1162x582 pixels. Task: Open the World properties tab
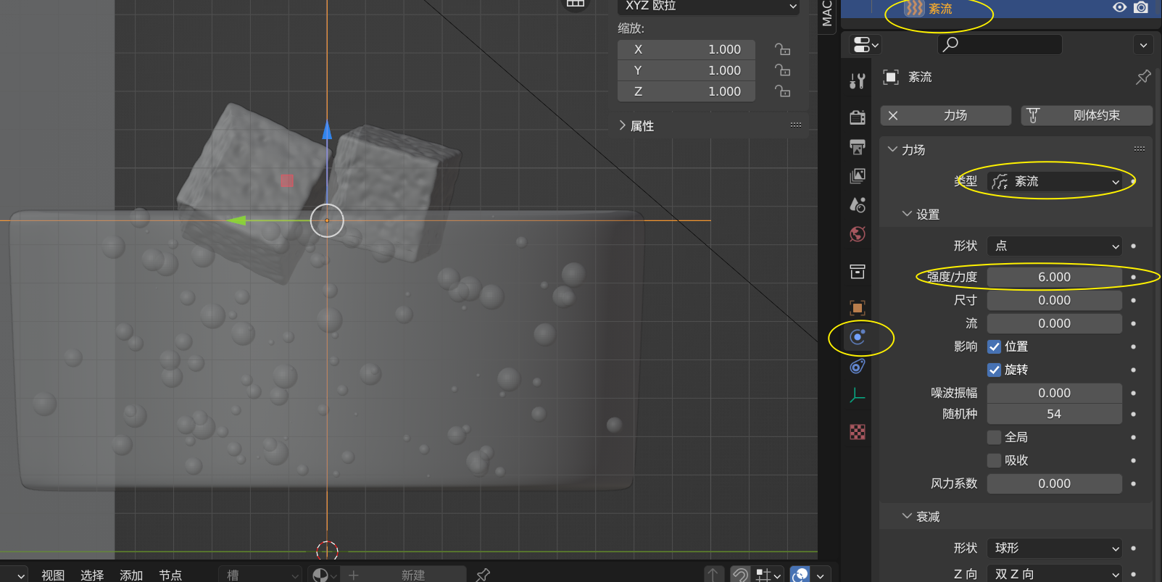(x=858, y=234)
